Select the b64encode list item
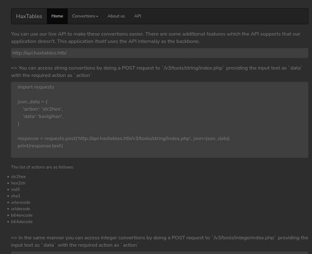The image size is (312, 254). pos(22,215)
